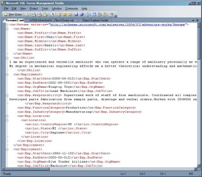Click the horizontal scrollbar right arrow

[x=196, y=169]
